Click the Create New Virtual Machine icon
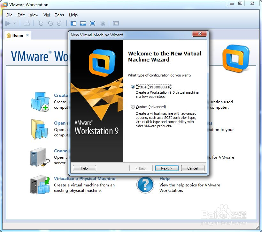The width and height of the screenshot is (262, 232). 40,101
